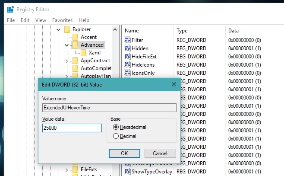Select the HideIcons value name
The height and width of the screenshot is (176, 284).
[143, 64]
